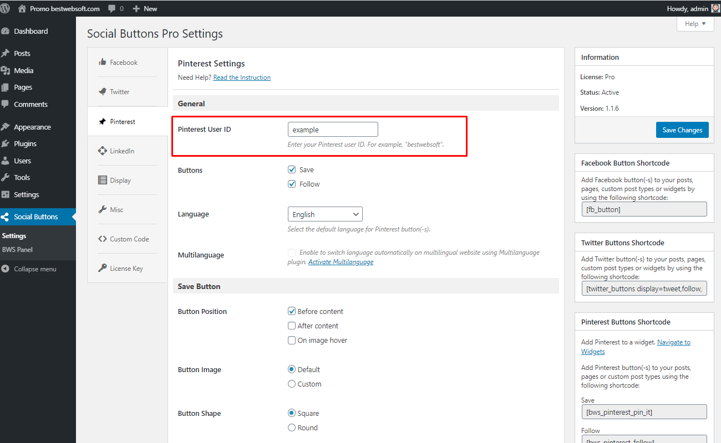Click the Comments bubble icon in sidebar
This screenshot has height=443, width=721.
pyautogui.click(x=6, y=104)
